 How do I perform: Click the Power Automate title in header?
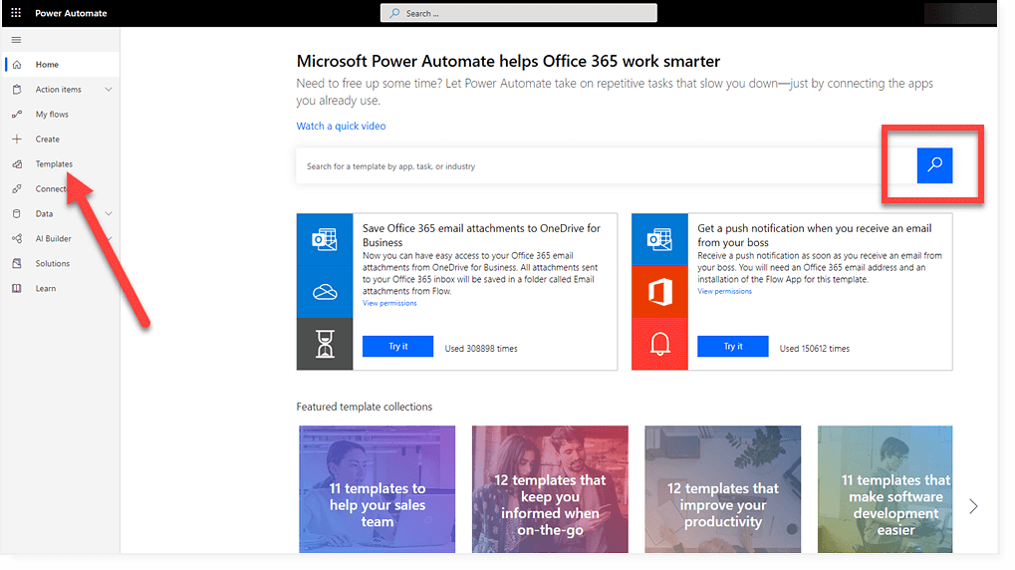pyautogui.click(x=71, y=13)
